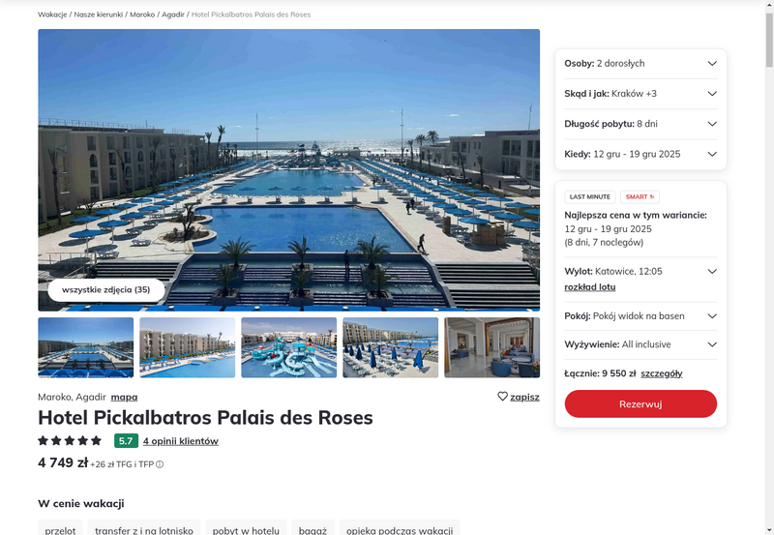Expand the Długość pobytu dropdown

[x=640, y=124]
